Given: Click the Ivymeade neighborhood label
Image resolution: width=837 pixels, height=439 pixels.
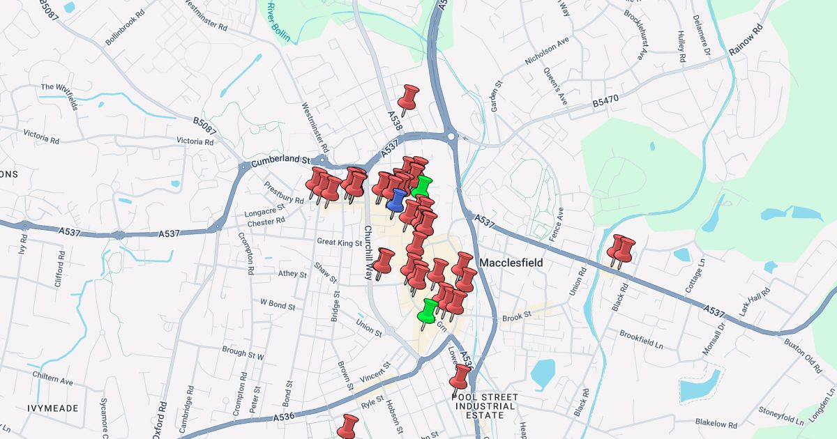Looking at the screenshot, I should 53,408.
